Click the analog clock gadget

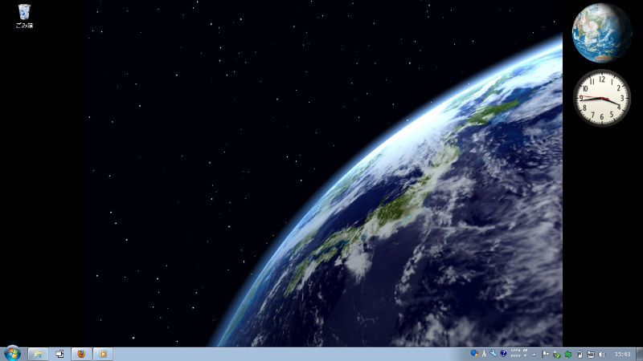point(601,98)
